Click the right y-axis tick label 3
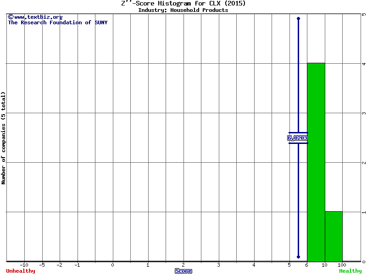Image resolution: width=367 pixels, height=275 pixels. click(x=364, y=113)
